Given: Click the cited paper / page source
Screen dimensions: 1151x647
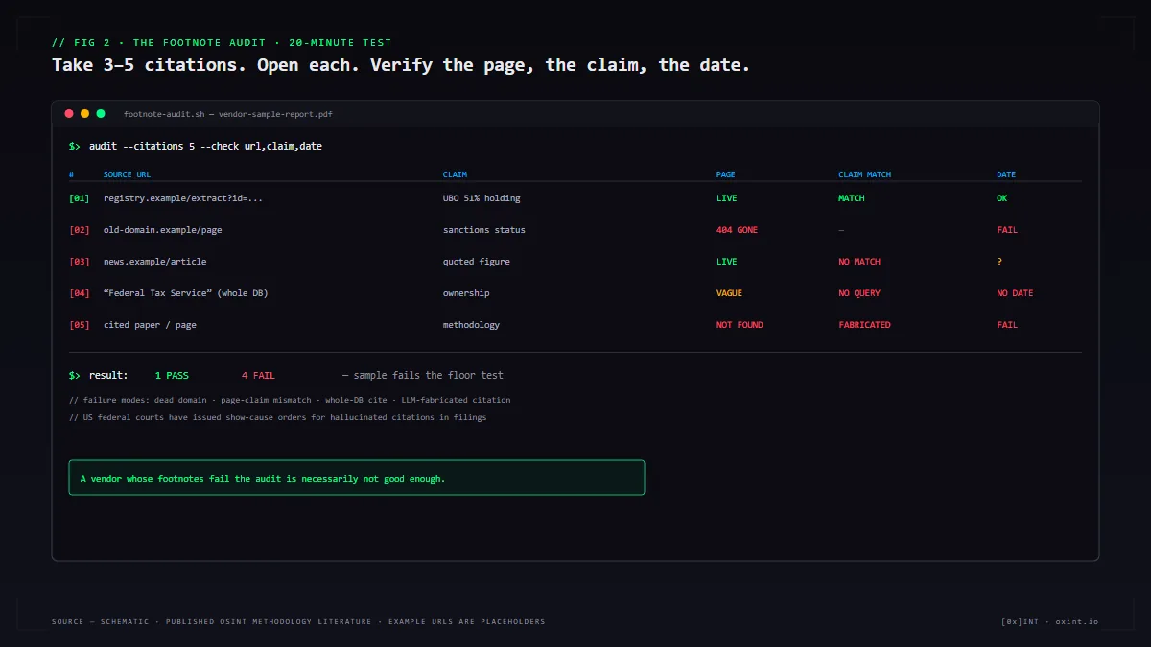Looking at the screenshot, I should 150,325.
